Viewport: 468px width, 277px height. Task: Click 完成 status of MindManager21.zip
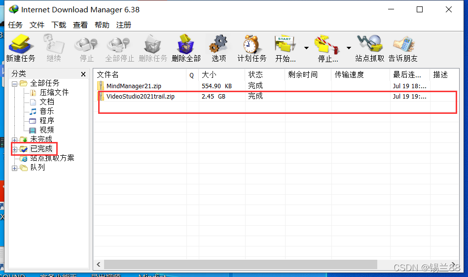point(255,86)
